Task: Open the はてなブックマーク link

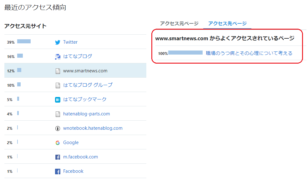Action: (x=85, y=99)
